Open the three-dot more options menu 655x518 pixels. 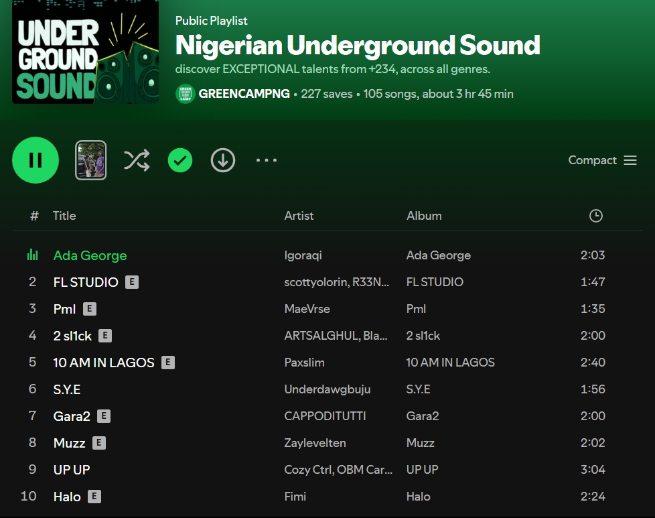[267, 160]
